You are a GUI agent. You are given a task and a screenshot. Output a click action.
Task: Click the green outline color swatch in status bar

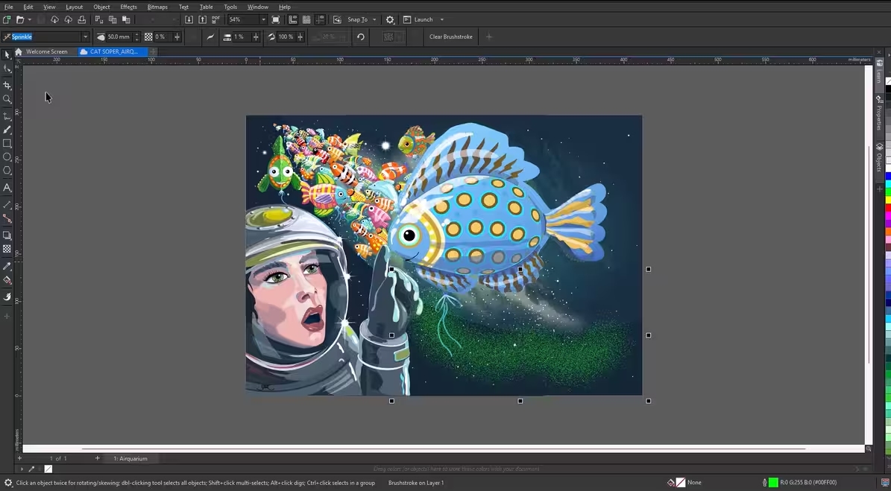(x=773, y=482)
